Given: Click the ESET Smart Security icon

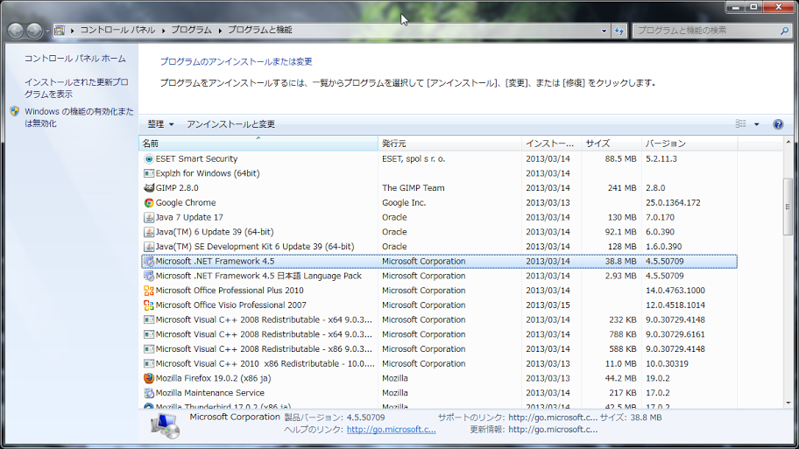Looking at the screenshot, I should pyautogui.click(x=149, y=158).
